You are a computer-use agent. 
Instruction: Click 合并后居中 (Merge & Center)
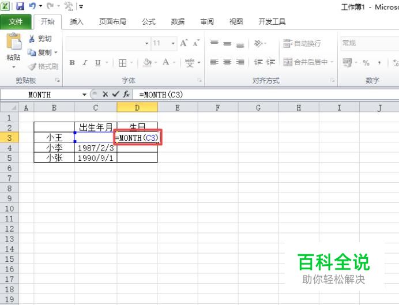pyautogui.click(x=306, y=62)
